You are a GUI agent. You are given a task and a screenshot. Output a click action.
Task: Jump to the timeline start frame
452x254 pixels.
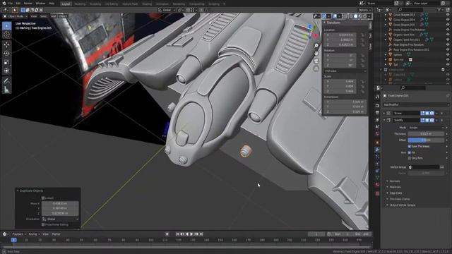tap(177, 234)
